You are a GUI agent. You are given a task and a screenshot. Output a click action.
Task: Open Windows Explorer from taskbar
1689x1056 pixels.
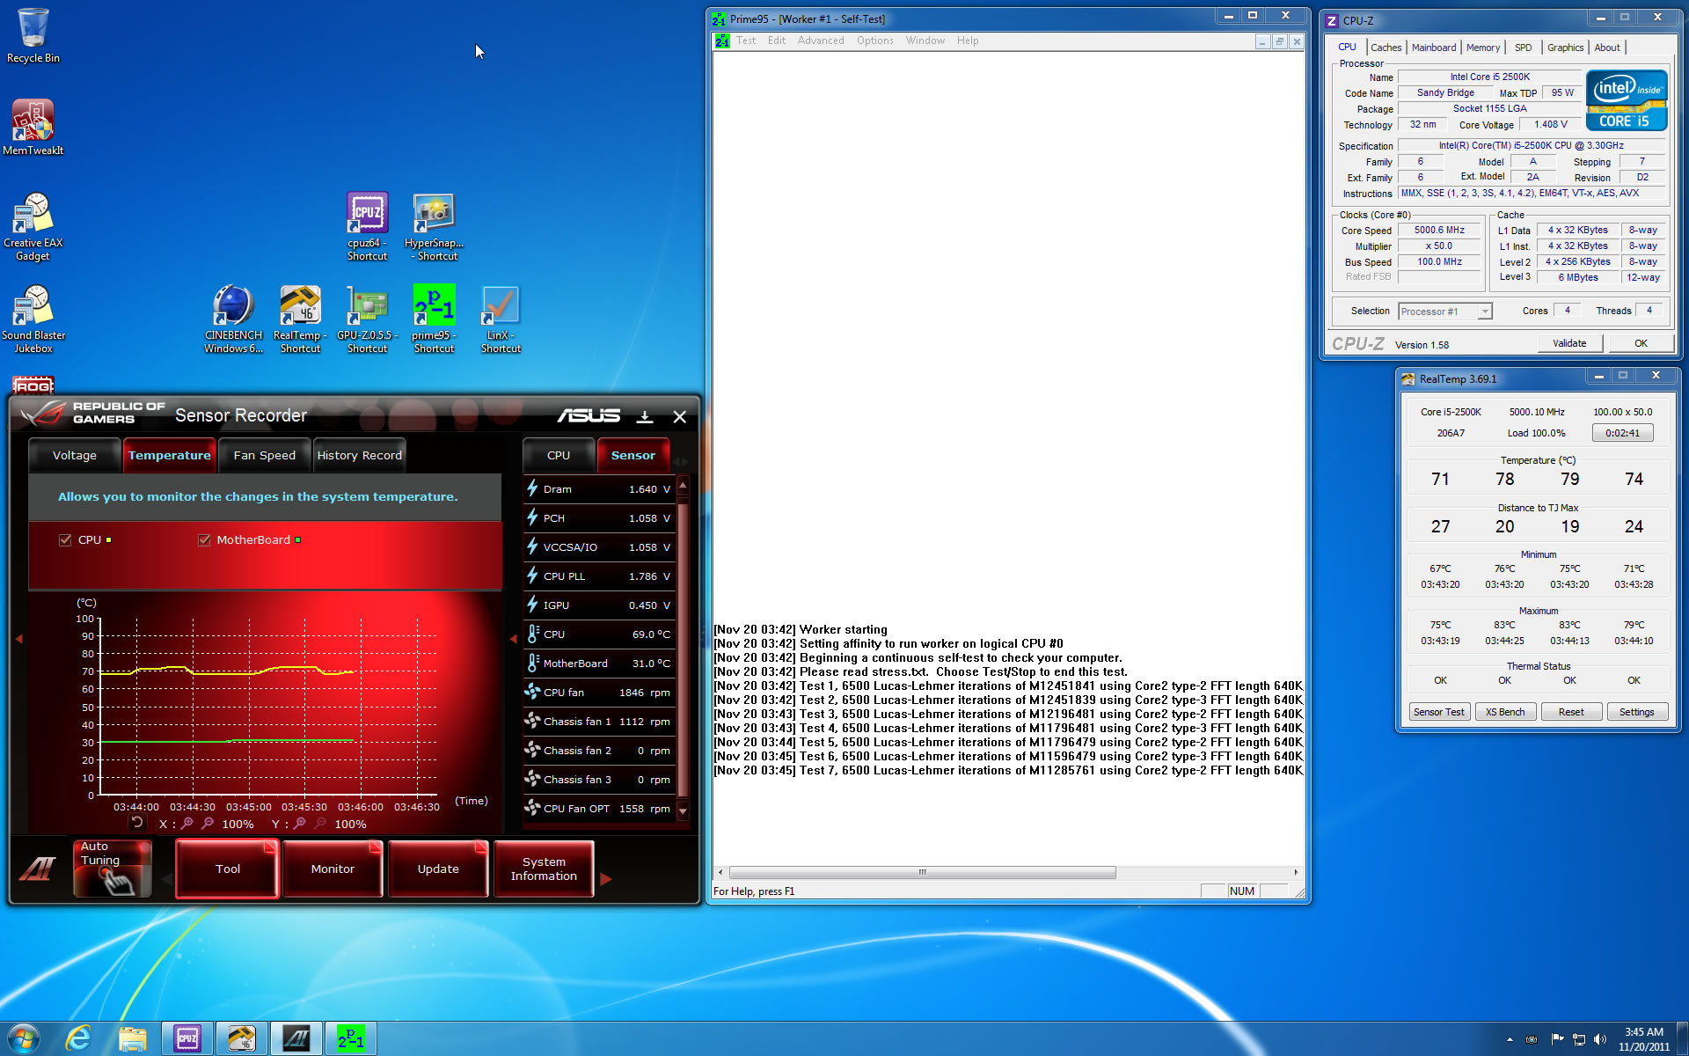tap(133, 1038)
